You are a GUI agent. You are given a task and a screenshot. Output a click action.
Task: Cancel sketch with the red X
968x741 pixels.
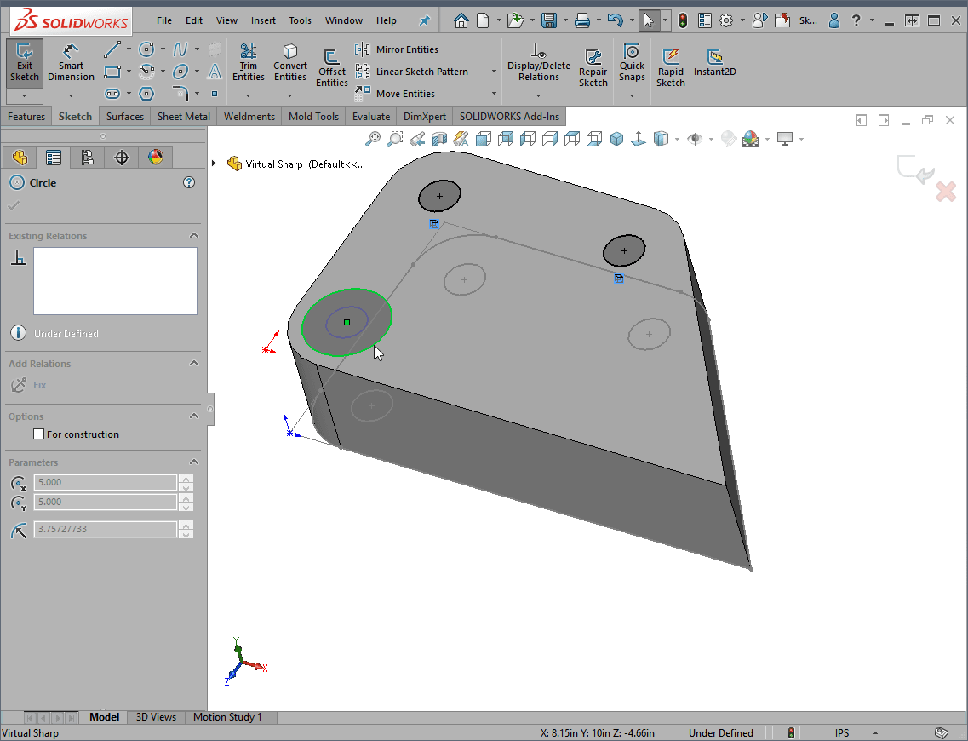tap(946, 192)
